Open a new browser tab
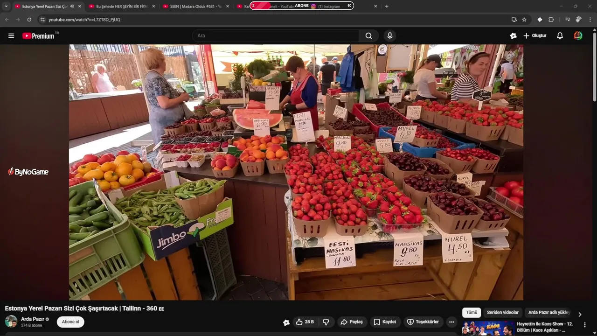Screen dimensions: 597x336 387,7
